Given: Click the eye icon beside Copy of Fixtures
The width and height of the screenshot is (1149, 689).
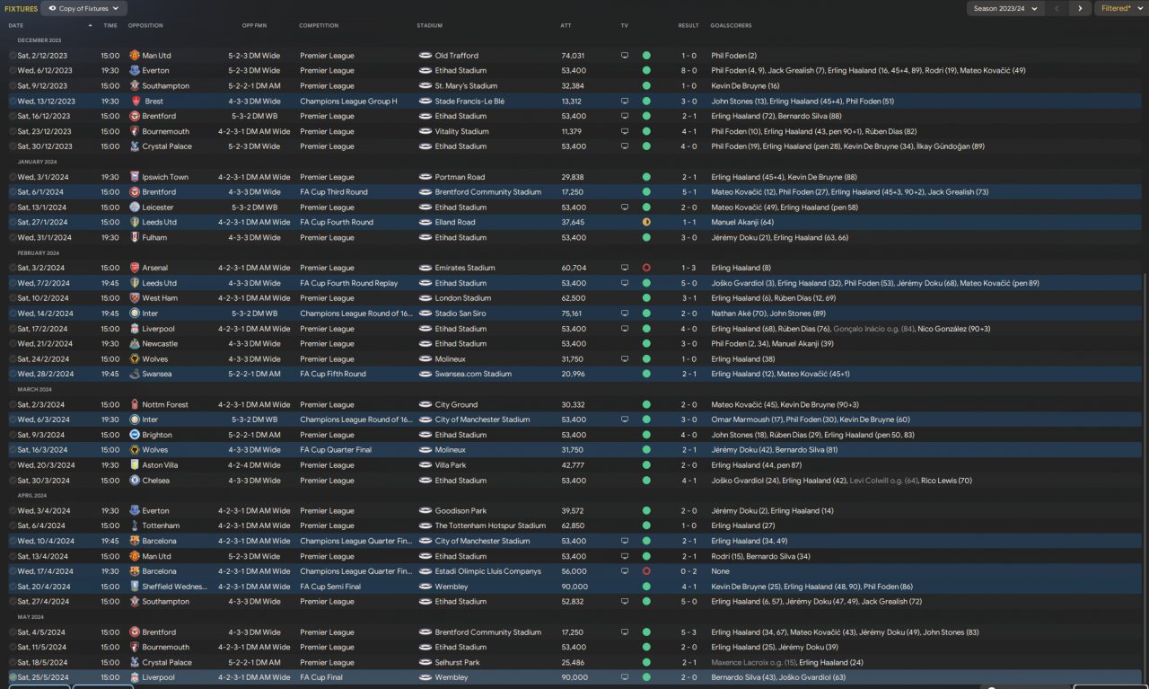Looking at the screenshot, I should pos(52,8).
